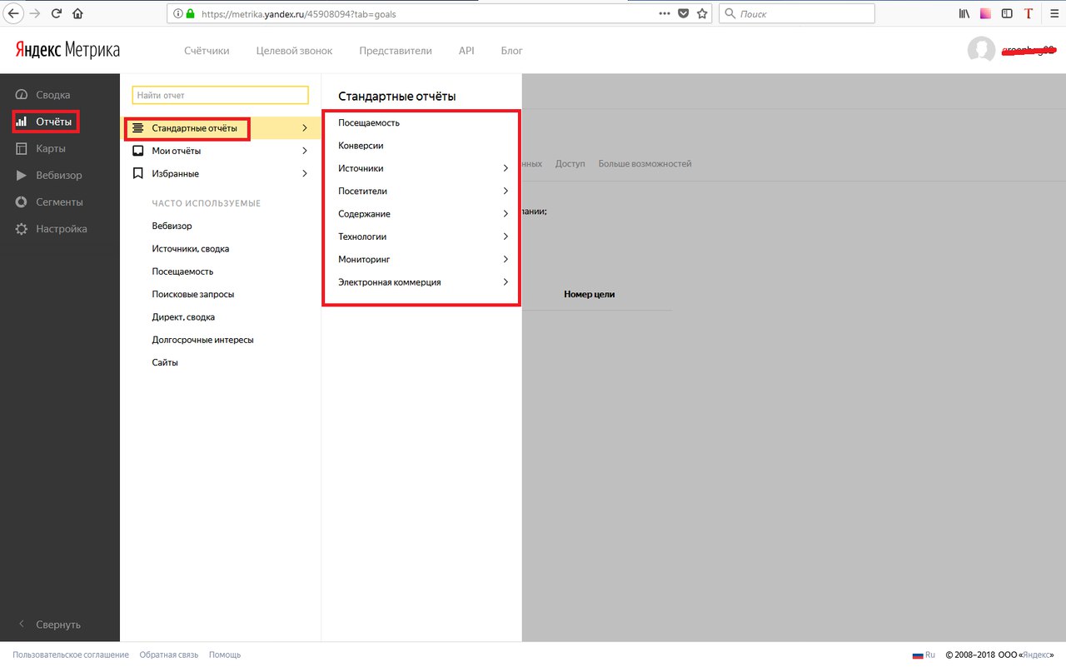Open Помощь footer link
The height and width of the screenshot is (667, 1066).
tap(225, 655)
